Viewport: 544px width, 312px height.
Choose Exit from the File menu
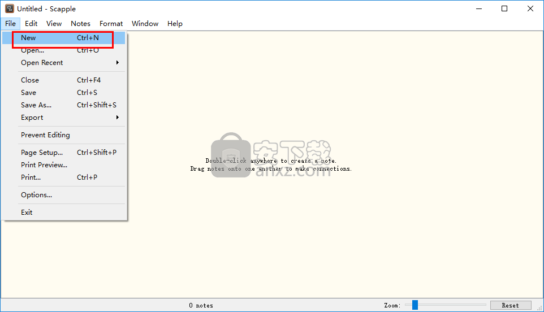pos(63,212)
